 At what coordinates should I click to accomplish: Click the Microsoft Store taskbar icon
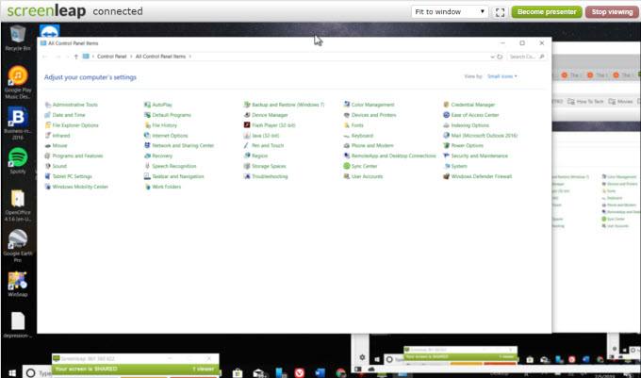tap(238, 373)
